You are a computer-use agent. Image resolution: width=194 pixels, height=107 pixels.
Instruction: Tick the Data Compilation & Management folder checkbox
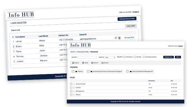click(x=127, y=71)
